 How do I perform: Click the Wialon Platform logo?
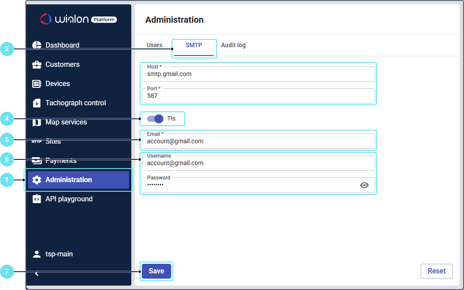point(78,19)
